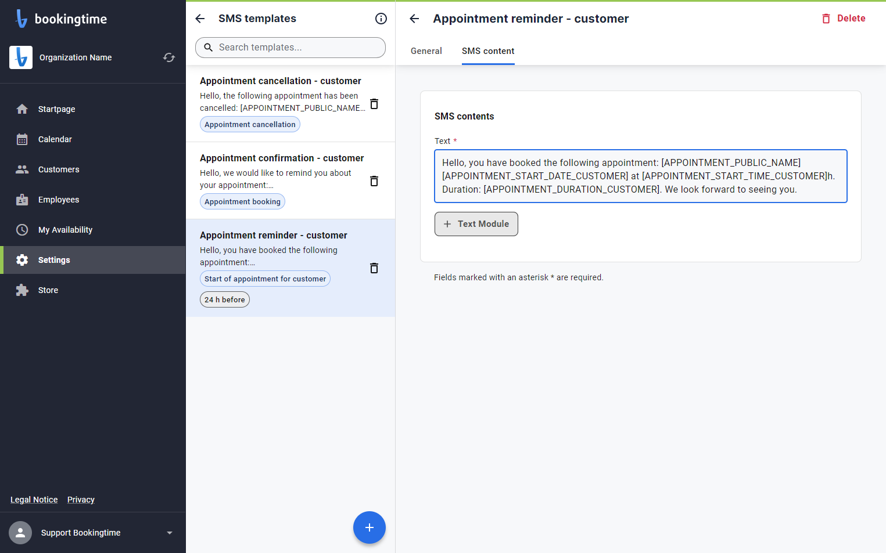Select the Appointment cancellation - customer template
This screenshot has width=886, height=553.
click(x=290, y=103)
